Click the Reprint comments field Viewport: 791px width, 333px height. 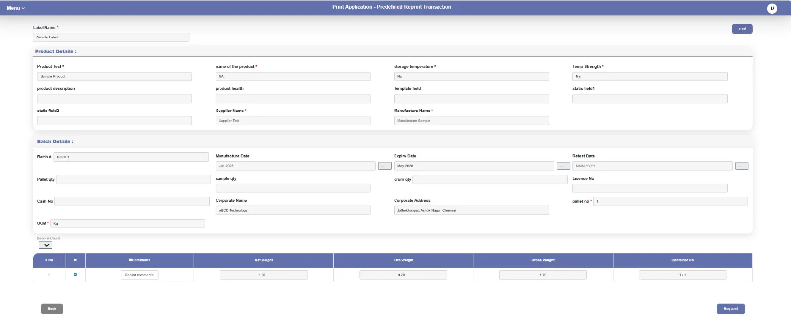pyautogui.click(x=139, y=275)
